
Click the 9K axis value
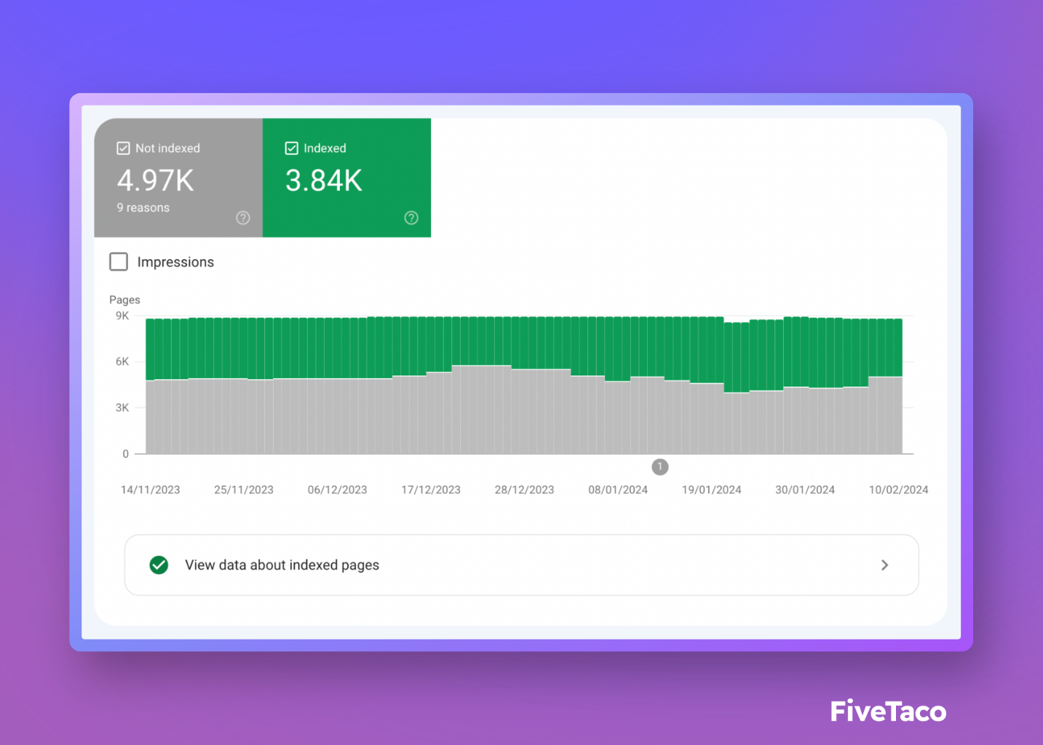tap(122, 316)
